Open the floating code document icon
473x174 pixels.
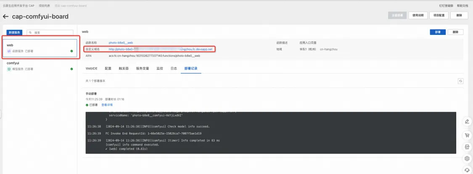467,147
